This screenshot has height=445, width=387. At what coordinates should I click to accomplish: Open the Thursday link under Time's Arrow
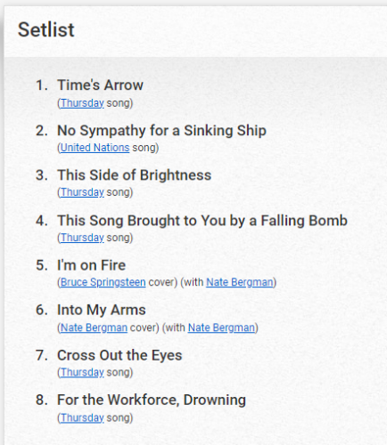(x=82, y=103)
